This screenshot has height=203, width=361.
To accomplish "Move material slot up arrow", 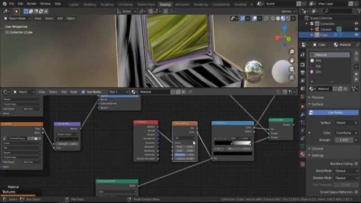I will [x=356, y=74].
